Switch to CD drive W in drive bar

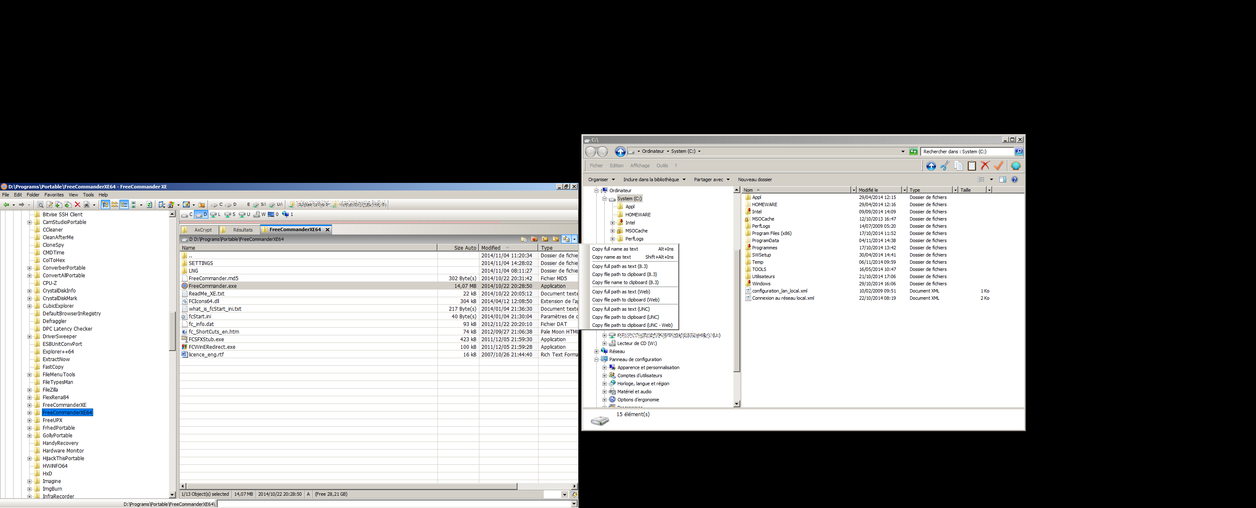pos(261,215)
